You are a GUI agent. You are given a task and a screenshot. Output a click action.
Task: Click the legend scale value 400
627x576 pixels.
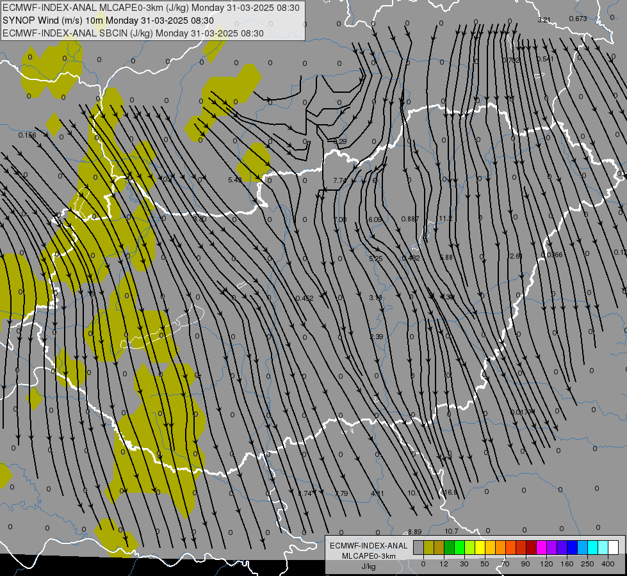(608, 564)
